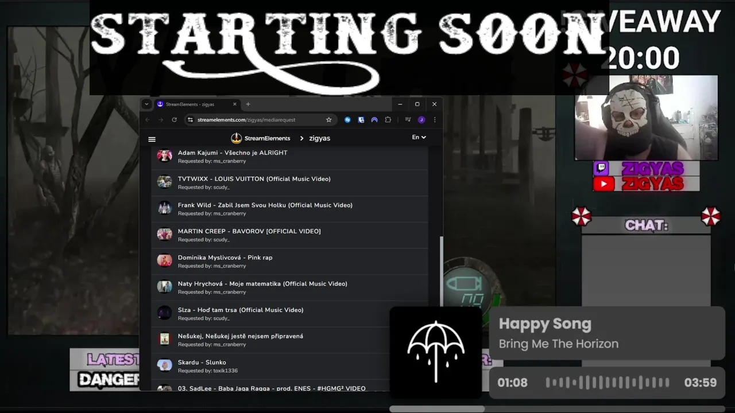This screenshot has width=735, height=413.
Task: Click the umbrella album art
Action: coord(436,352)
